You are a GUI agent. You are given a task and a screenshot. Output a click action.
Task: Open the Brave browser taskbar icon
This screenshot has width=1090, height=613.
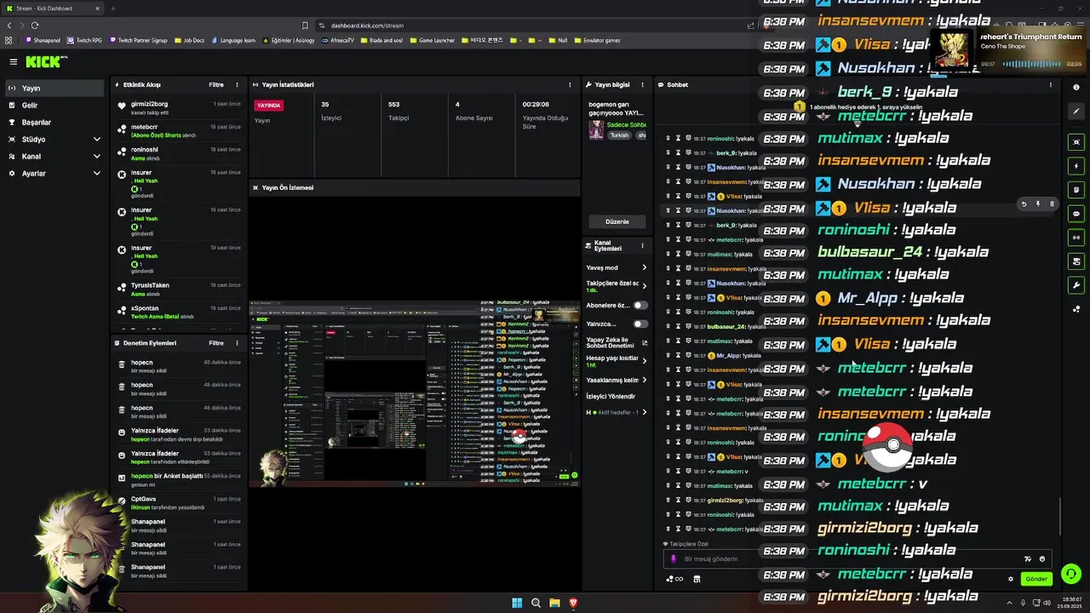tap(573, 603)
